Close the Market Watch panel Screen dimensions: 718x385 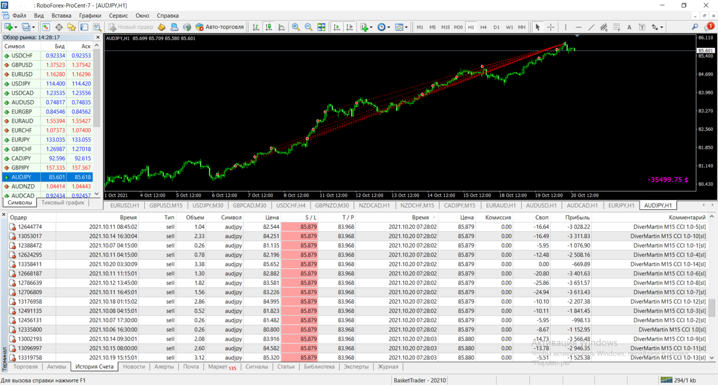pos(97,37)
